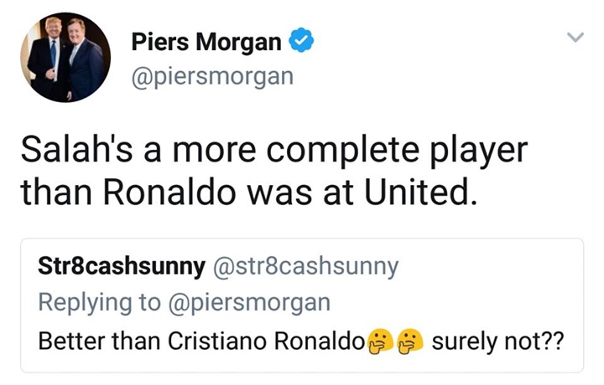The width and height of the screenshot is (604, 385).
Task: Click the Piers Morgan display name
Action: coord(206,42)
